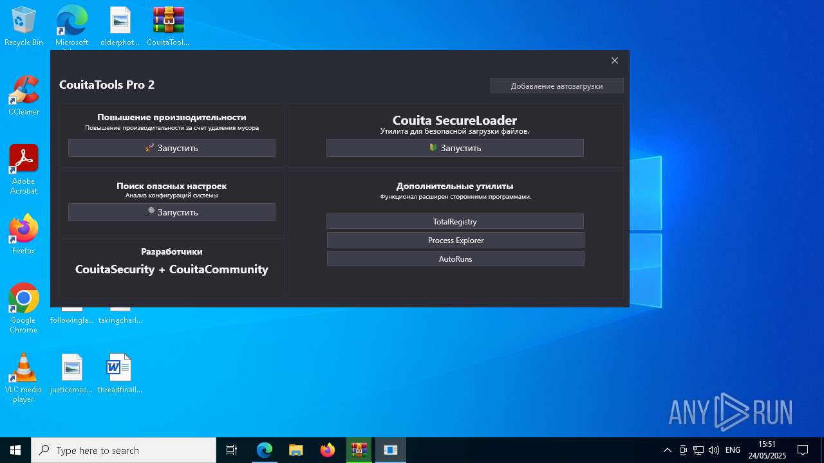Screen dimensions: 824x463
Task: Launch Поиск опасных настроек Запустить button
Action: [172, 212]
